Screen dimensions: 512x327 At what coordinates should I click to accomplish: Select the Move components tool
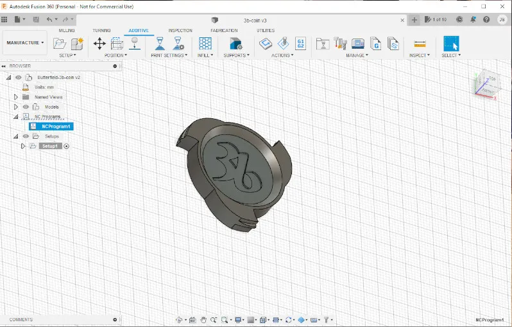tap(99, 43)
